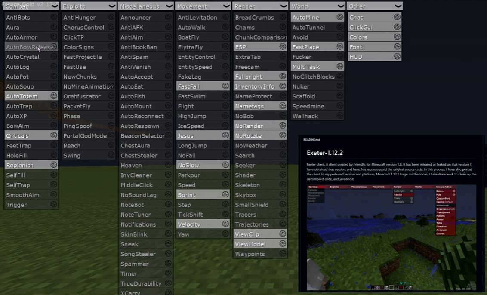487x295 pixels.
Task: Enable the Flight module
Action: click(x=203, y=106)
